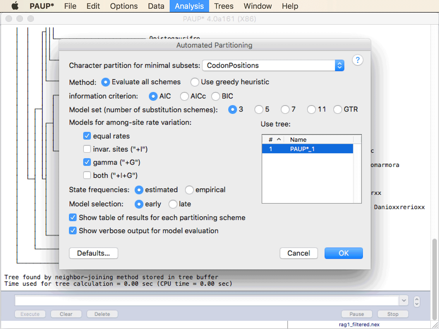Click the Danioxxrerioxx taxon label
Viewport: 439px width, 329px height.
[x=399, y=207]
